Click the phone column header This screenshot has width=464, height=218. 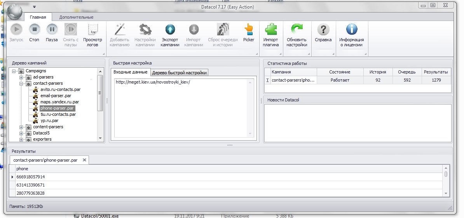point(229,169)
